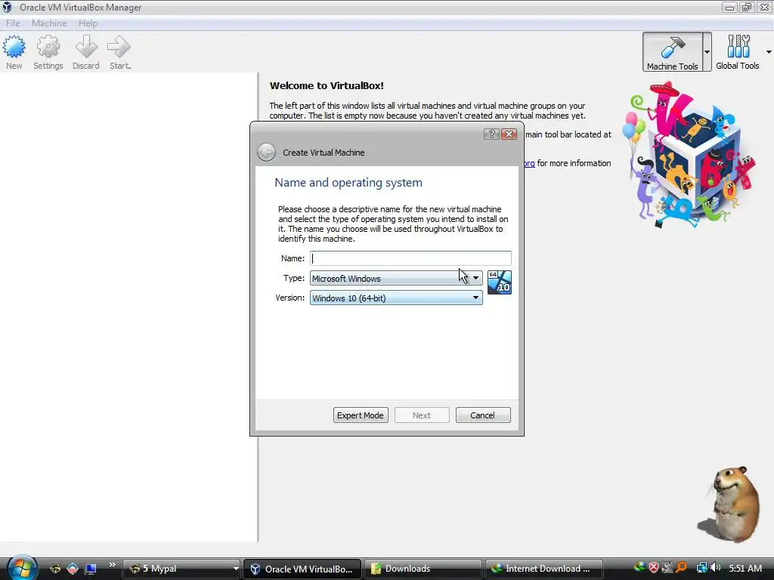
Task: Click the Internet Download Manager tray icon
Action: click(x=639, y=568)
